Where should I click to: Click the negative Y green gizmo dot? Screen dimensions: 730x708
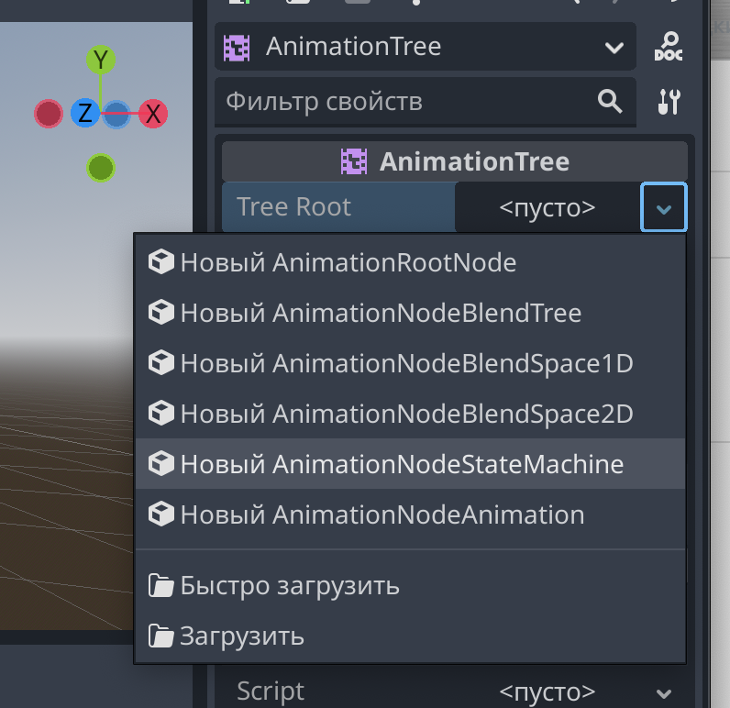(101, 168)
